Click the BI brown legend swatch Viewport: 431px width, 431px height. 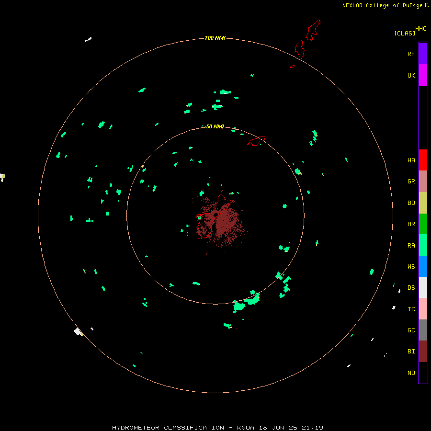423,352
